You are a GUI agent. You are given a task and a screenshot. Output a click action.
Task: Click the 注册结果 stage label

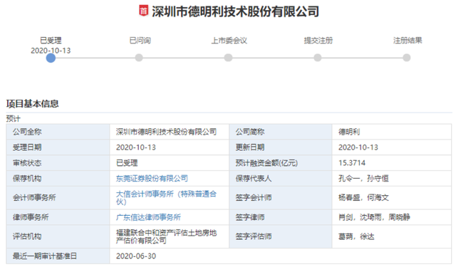[x=408, y=41]
